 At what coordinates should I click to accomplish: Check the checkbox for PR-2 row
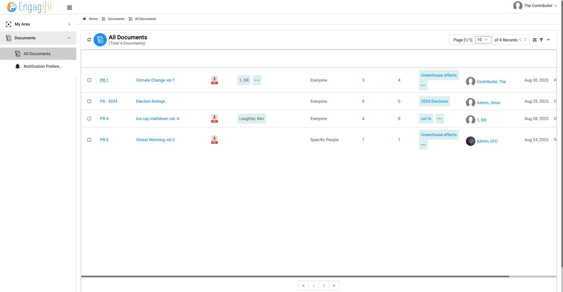[x=89, y=140]
